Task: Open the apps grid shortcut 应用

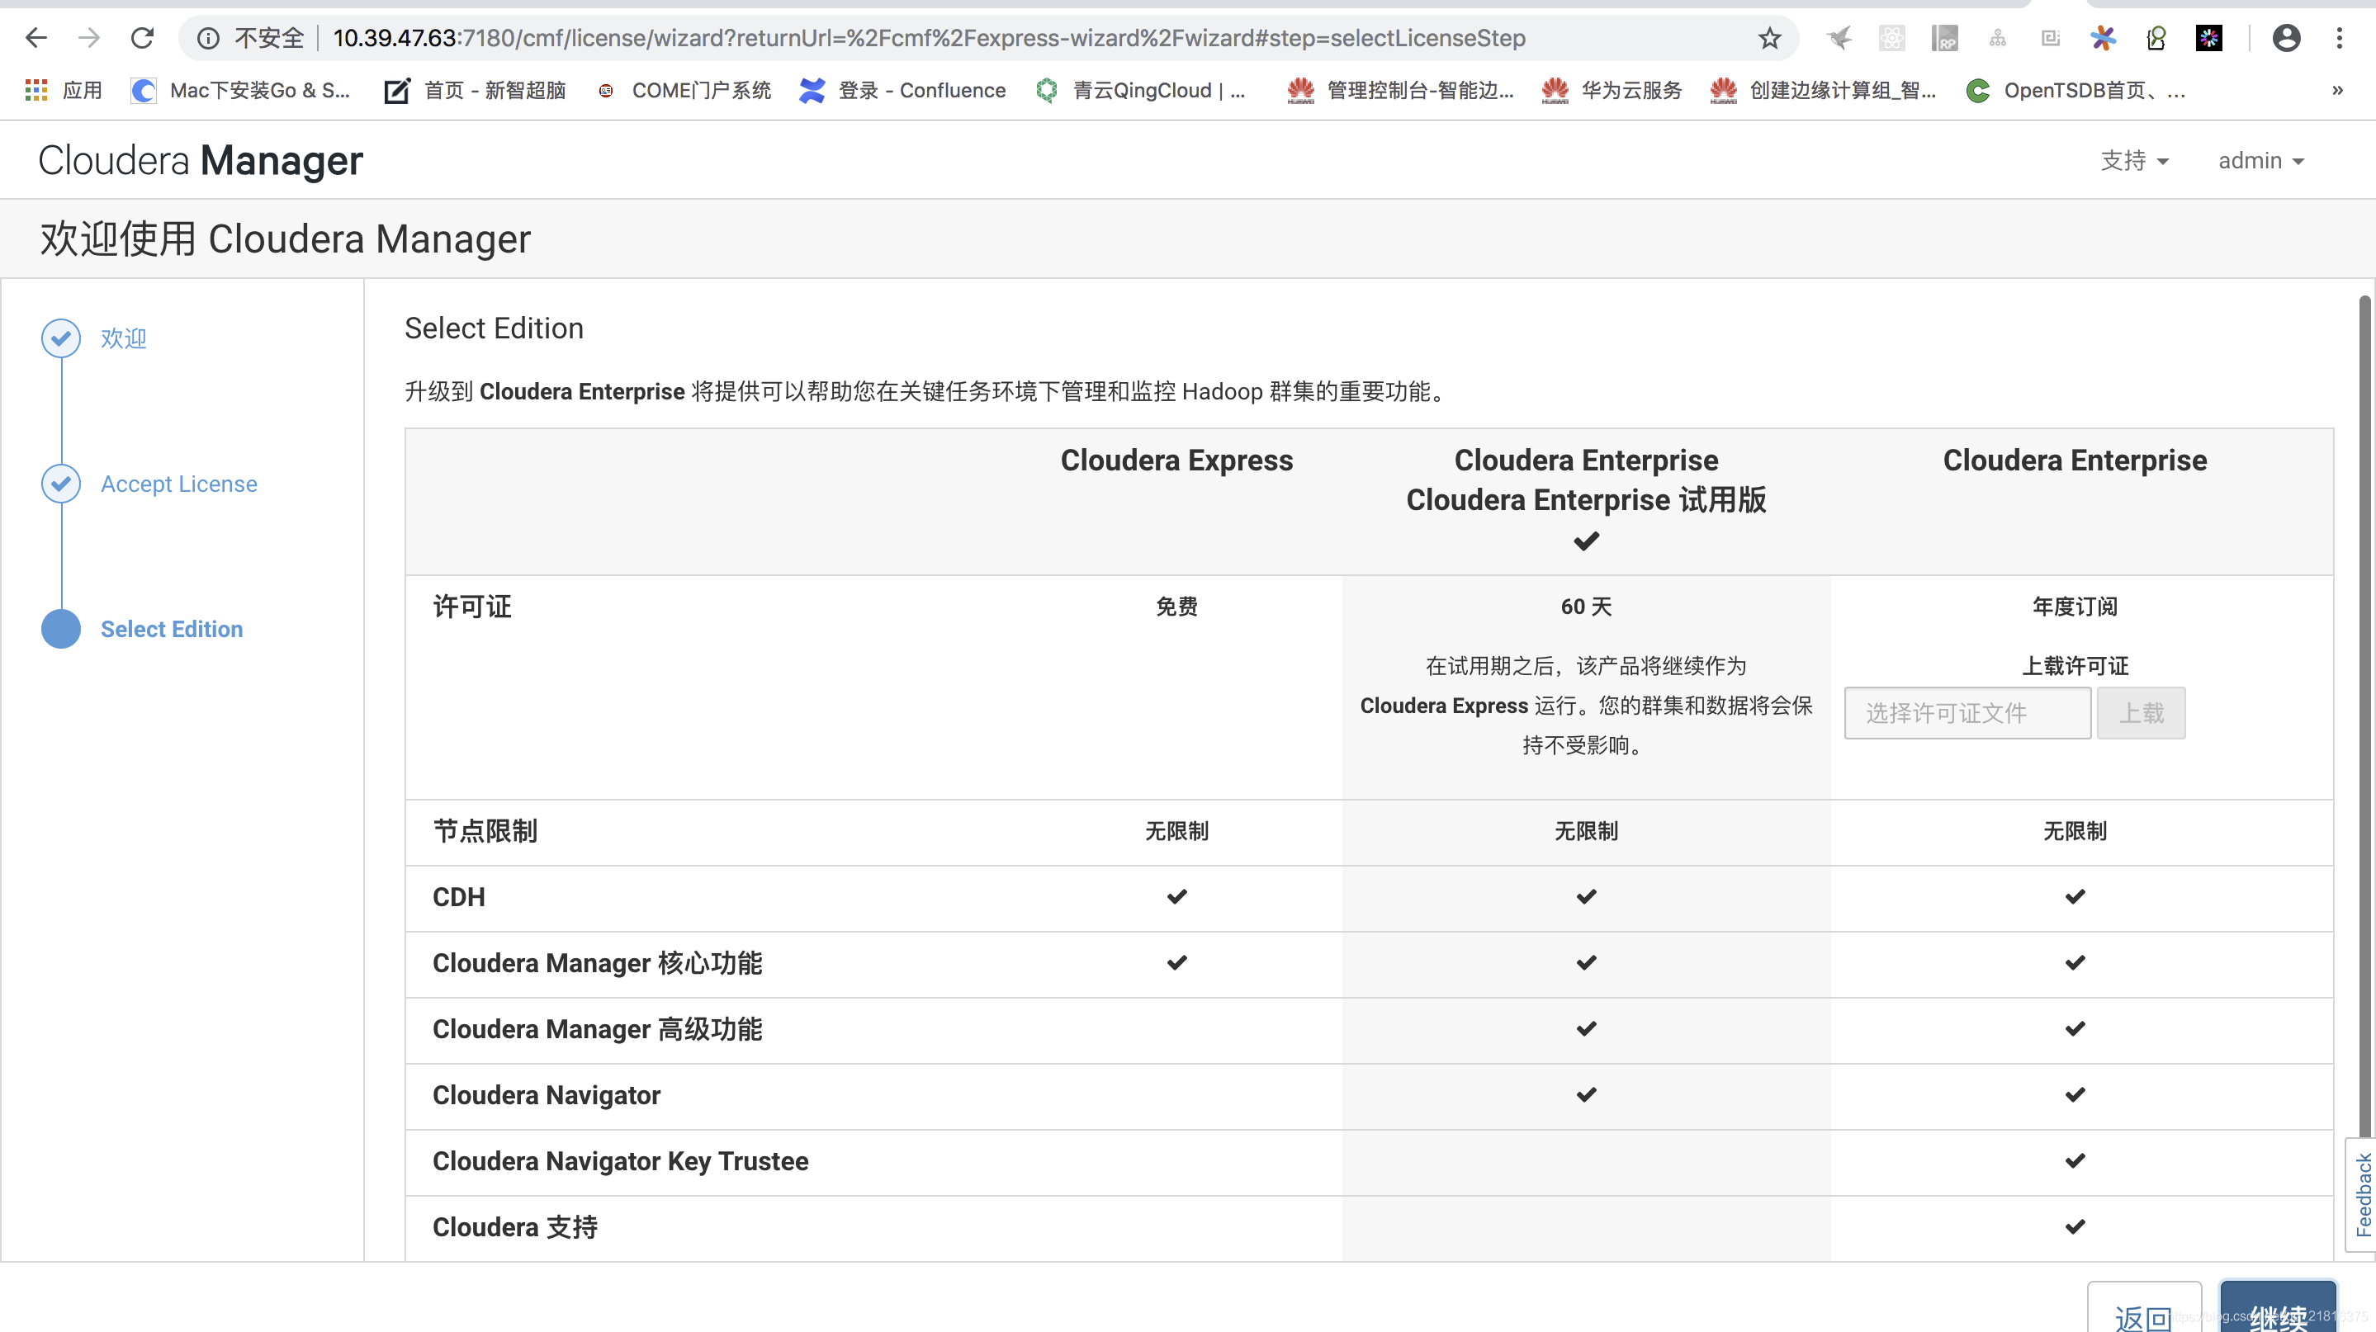Action: [x=63, y=90]
